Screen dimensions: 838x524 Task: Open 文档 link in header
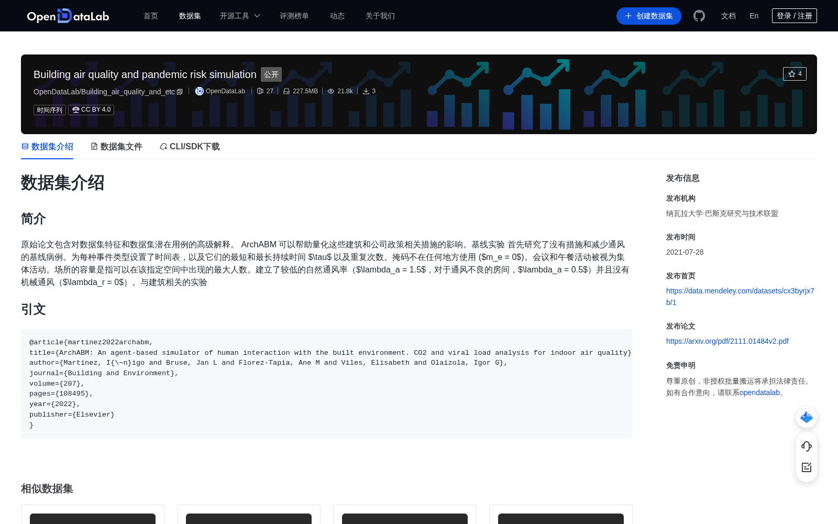click(x=729, y=16)
